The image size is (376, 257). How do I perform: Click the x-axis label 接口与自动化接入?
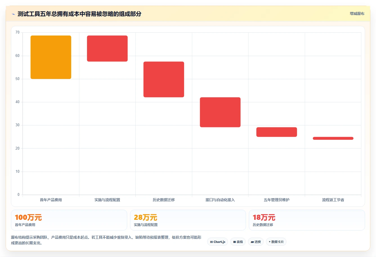point(220,200)
